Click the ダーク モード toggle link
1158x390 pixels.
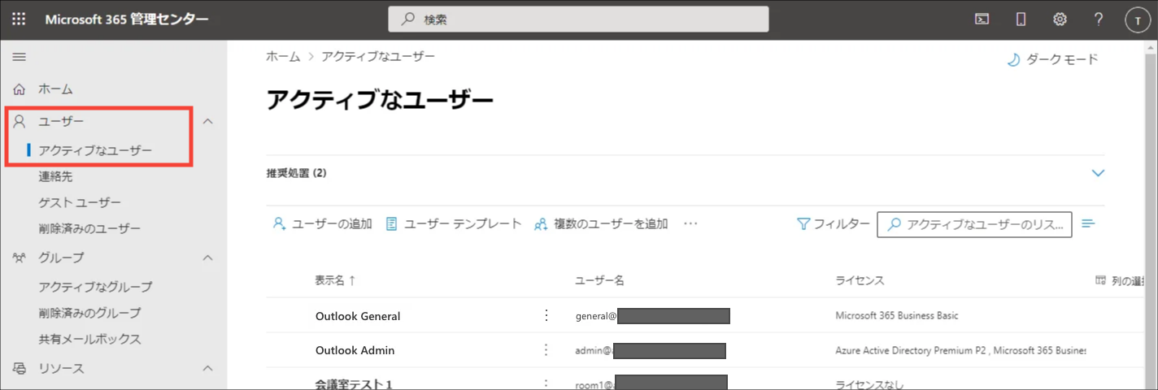[1052, 59]
